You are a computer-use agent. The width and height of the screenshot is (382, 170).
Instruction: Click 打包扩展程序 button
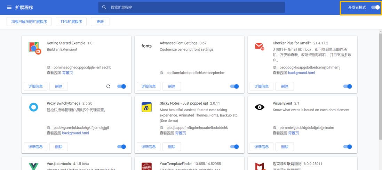[x=71, y=22]
